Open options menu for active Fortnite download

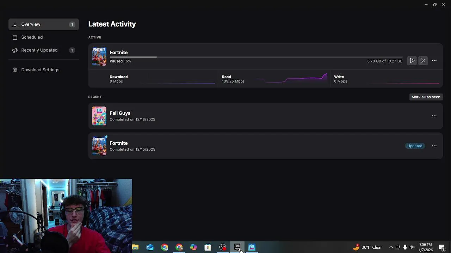click(434, 61)
